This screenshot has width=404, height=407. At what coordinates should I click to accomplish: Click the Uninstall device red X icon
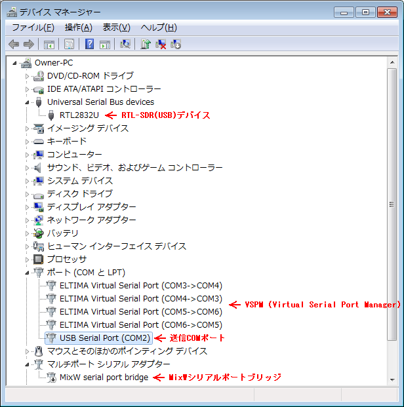point(161,44)
